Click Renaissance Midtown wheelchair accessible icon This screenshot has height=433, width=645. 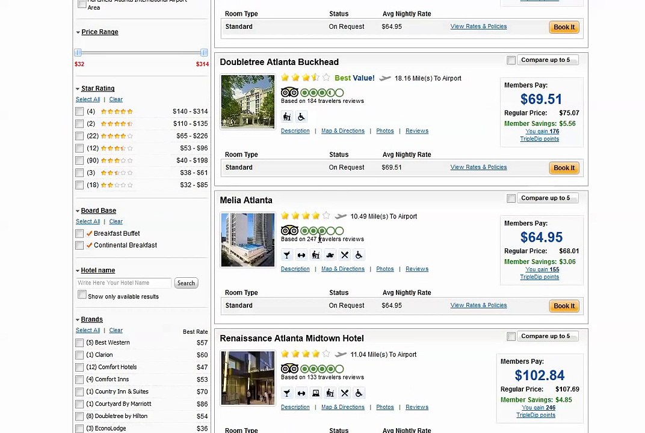[359, 393]
